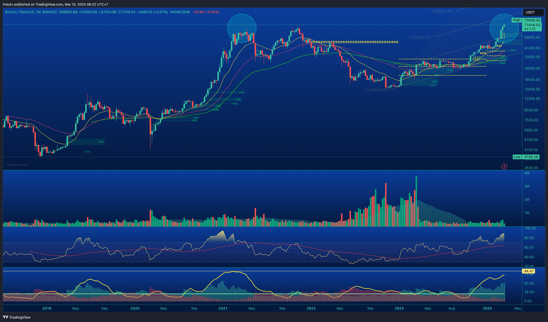
Task: Click the 2019 label on time axis
Action: (47, 308)
